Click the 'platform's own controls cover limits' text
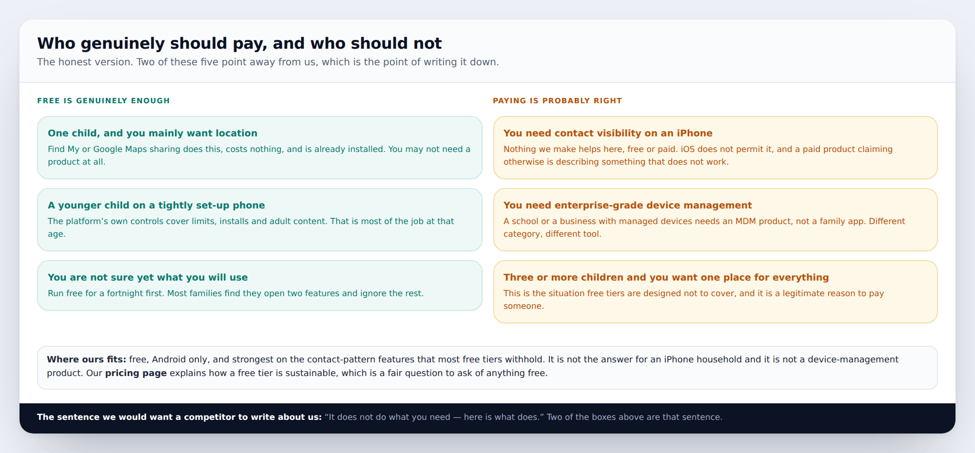975x453 pixels. pyautogui.click(x=251, y=227)
